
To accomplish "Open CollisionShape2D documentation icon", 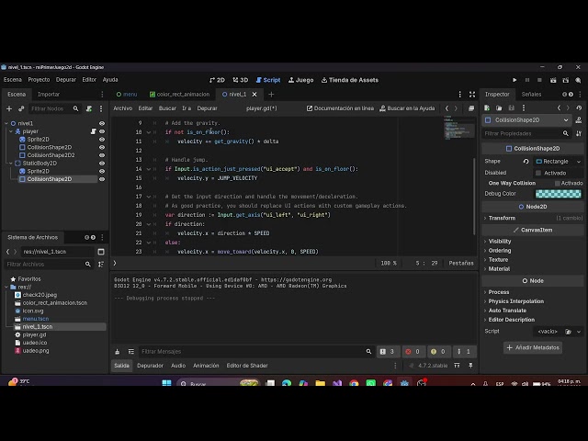I will pyautogui.click(x=579, y=120).
